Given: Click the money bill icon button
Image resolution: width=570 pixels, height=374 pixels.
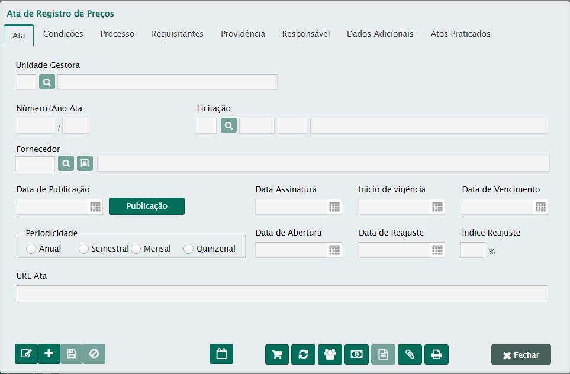Looking at the screenshot, I should [x=356, y=354].
